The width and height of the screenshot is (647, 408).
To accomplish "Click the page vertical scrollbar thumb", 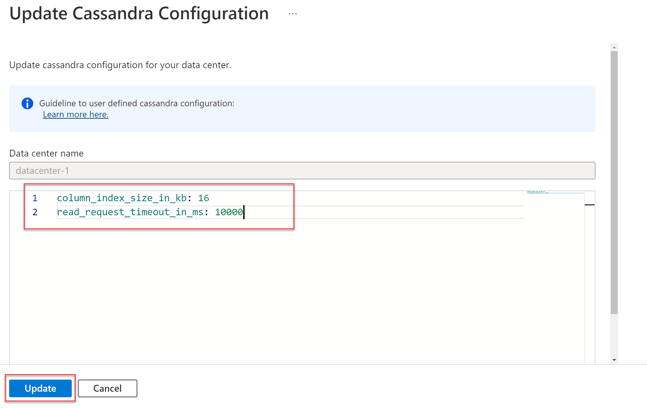I will [x=614, y=183].
